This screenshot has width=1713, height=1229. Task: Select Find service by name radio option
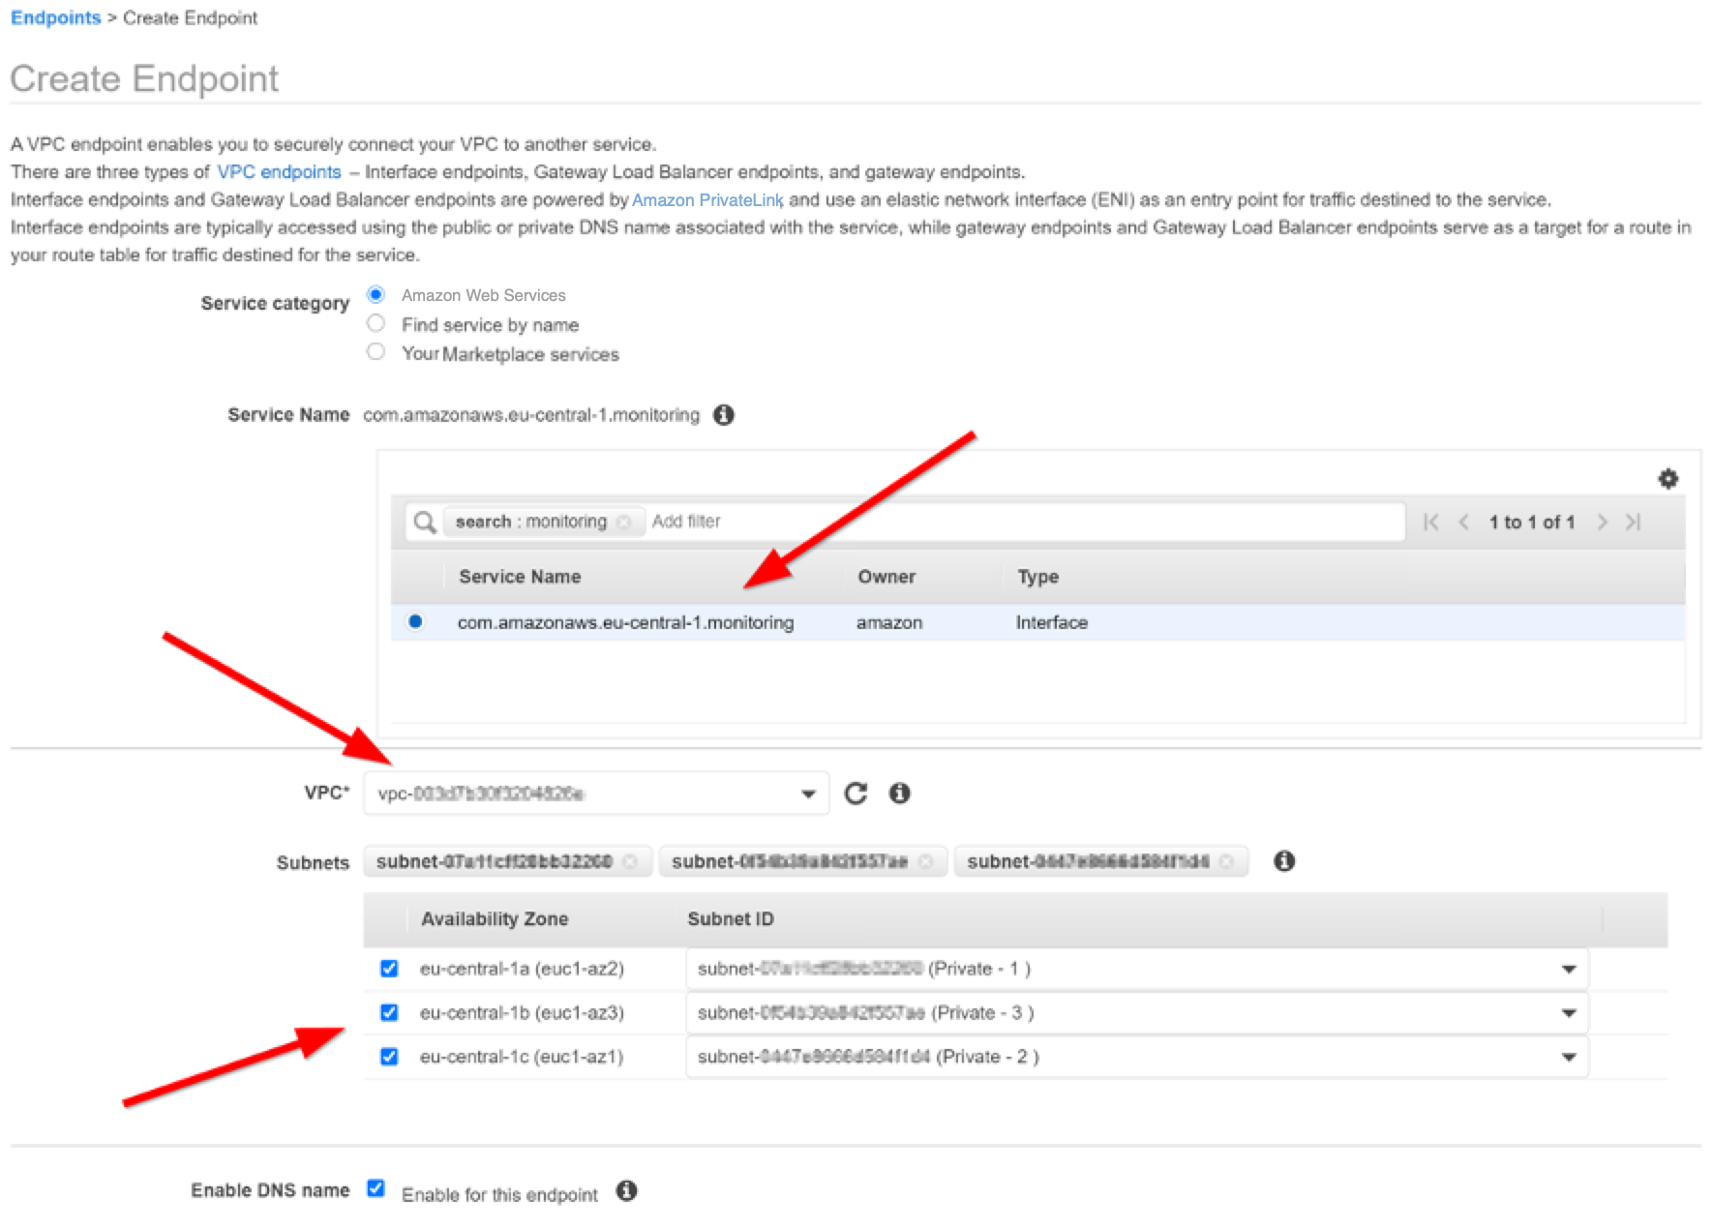[x=376, y=323]
